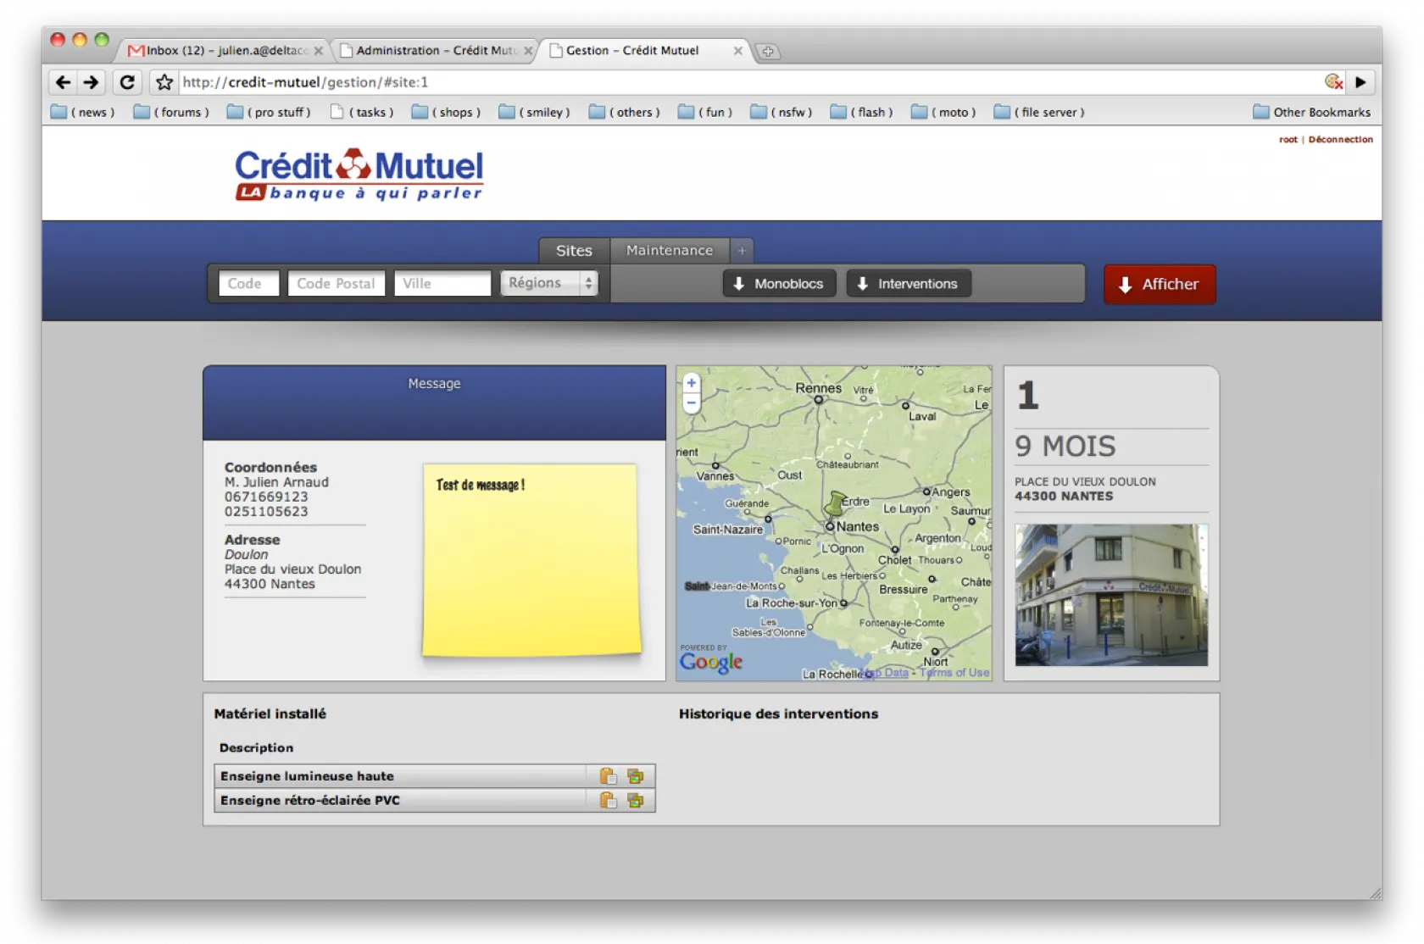Expand the Interventions dropdown button
This screenshot has width=1424, height=944.
click(908, 284)
